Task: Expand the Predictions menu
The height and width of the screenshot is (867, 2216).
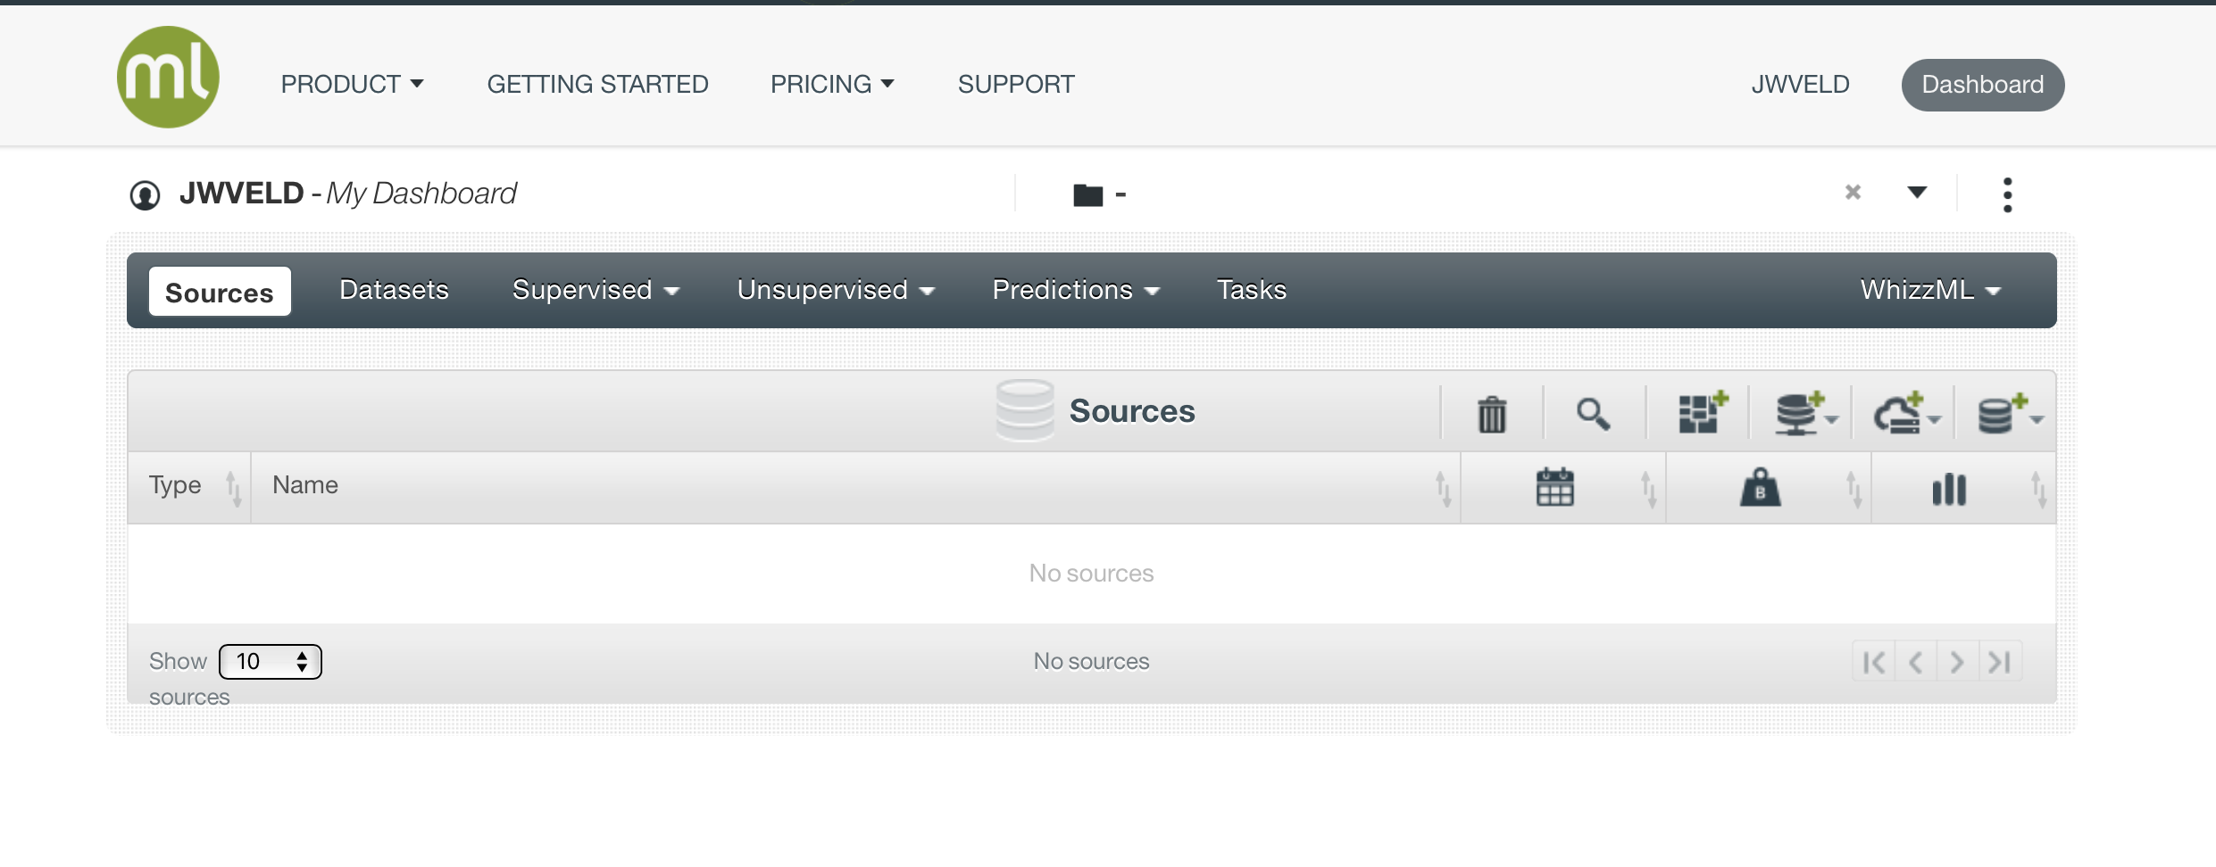Action: [1076, 290]
